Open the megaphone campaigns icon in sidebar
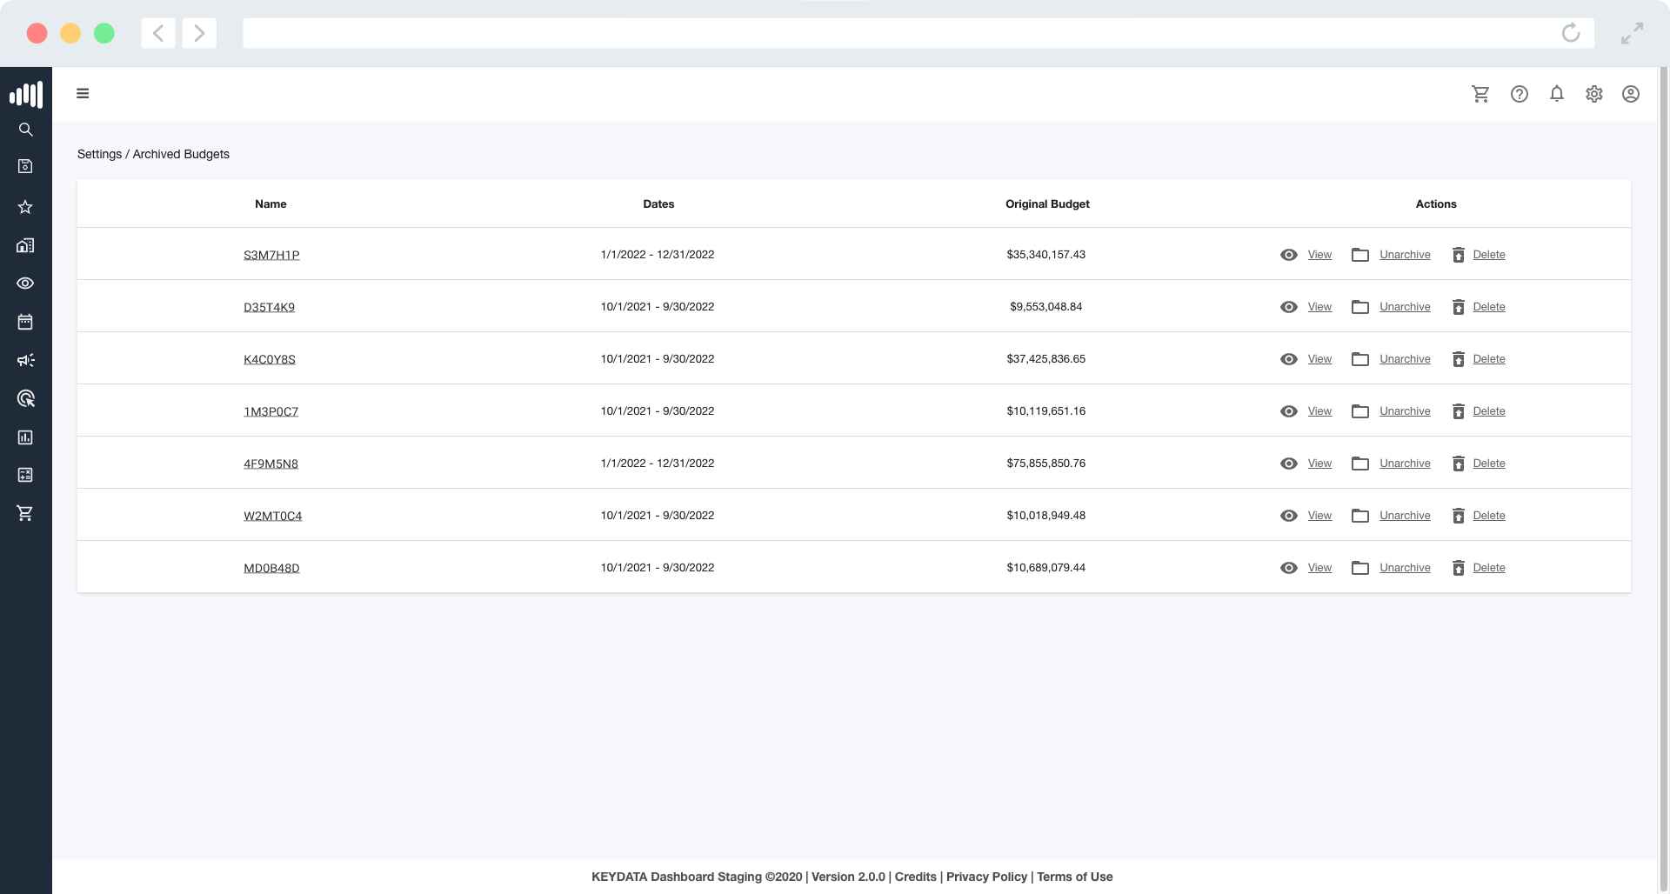Viewport: 1670px width, 894px height. [26, 361]
